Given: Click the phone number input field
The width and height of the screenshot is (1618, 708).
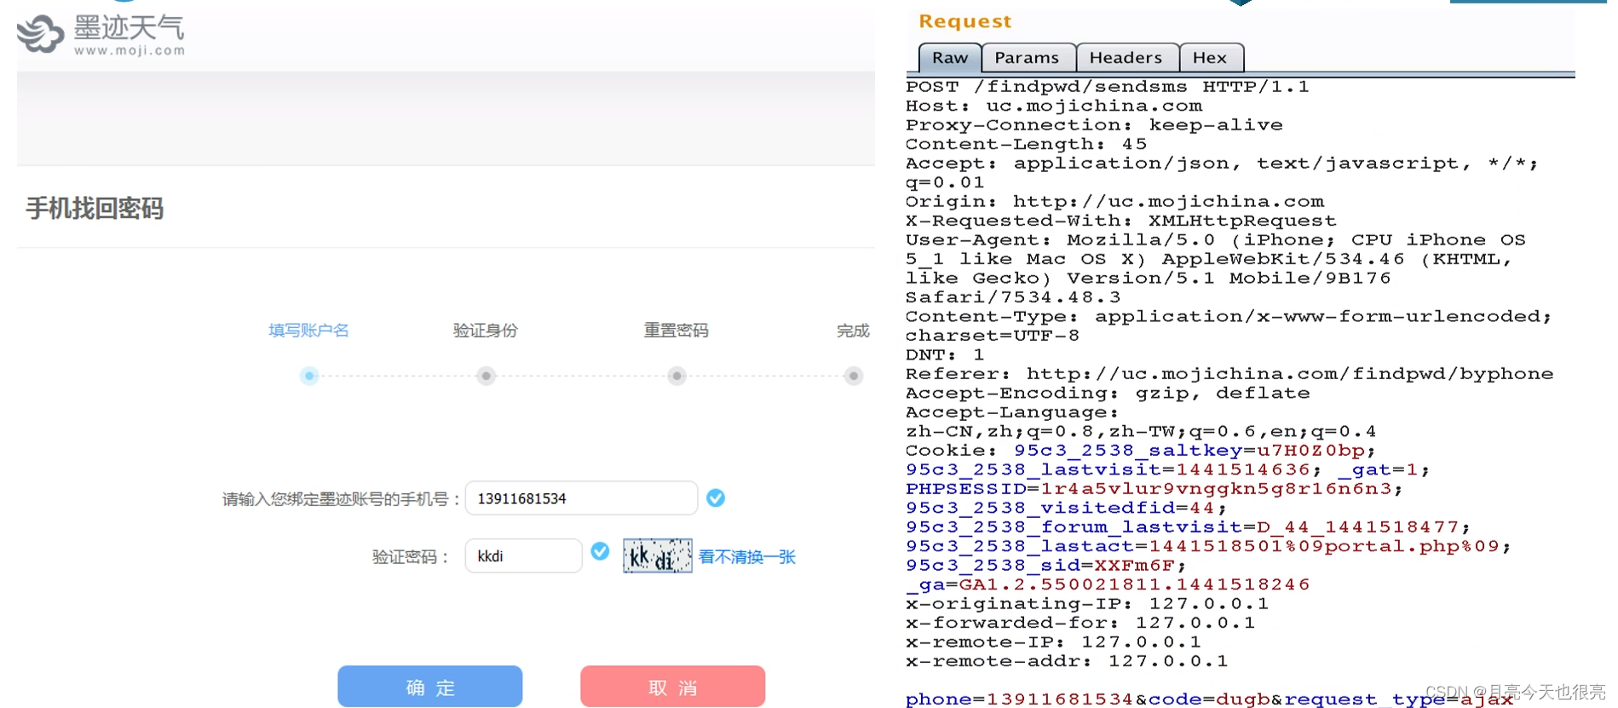Looking at the screenshot, I should point(581,498).
